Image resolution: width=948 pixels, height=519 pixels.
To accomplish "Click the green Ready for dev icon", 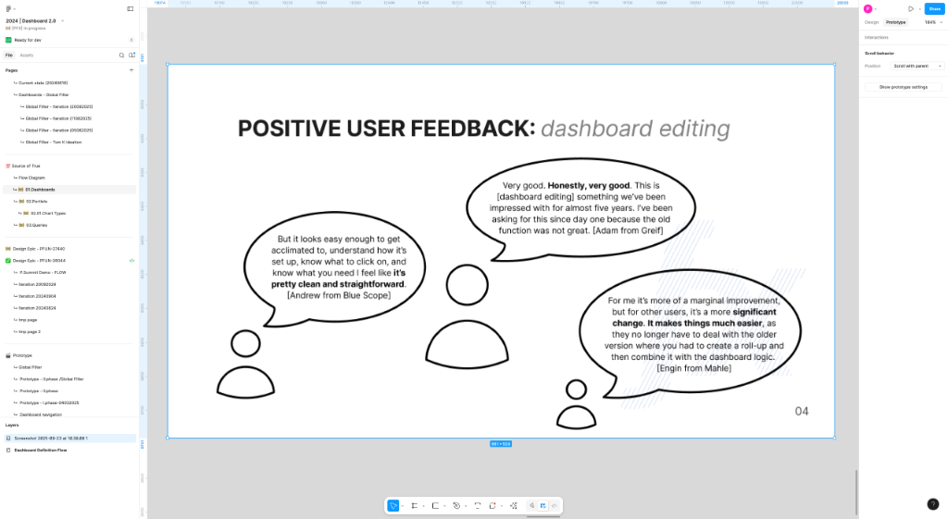I will (x=8, y=40).
